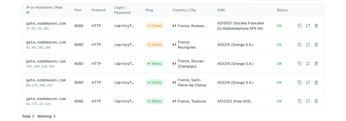Click the AS12322 (Free SAS) cell
This screenshot has width=346, height=121.
pos(234,101)
